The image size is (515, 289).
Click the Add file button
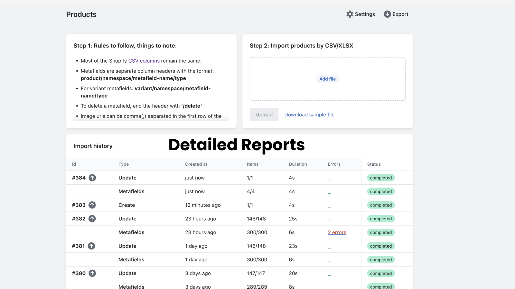tap(327, 79)
